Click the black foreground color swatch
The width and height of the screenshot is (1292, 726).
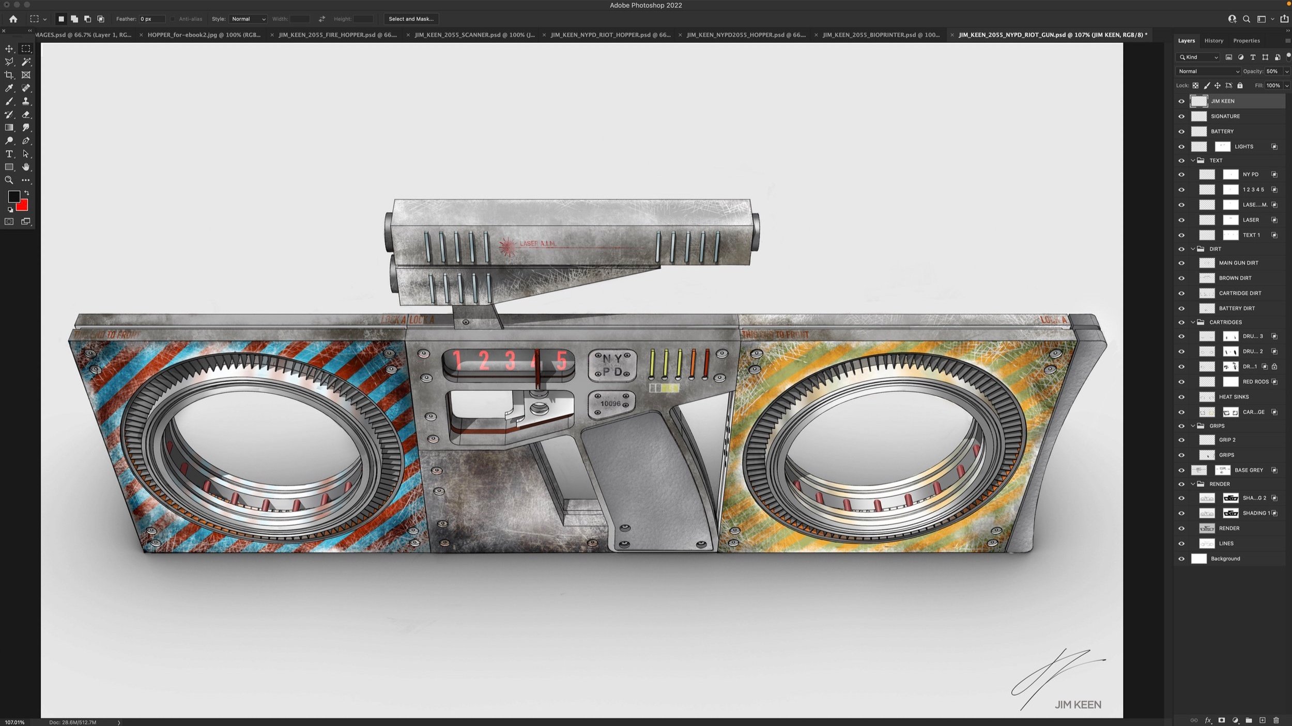tap(13, 196)
